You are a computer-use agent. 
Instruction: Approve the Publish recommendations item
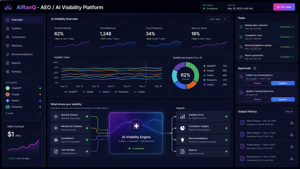pyautogui.click(x=283, y=83)
